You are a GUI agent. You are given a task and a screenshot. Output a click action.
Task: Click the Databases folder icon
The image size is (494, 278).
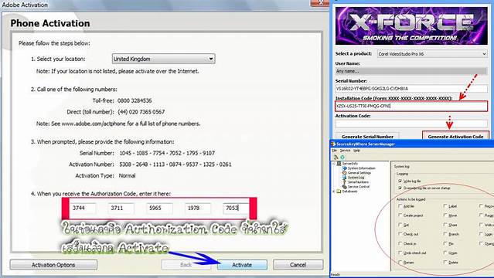pyautogui.click(x=339, y=191)
